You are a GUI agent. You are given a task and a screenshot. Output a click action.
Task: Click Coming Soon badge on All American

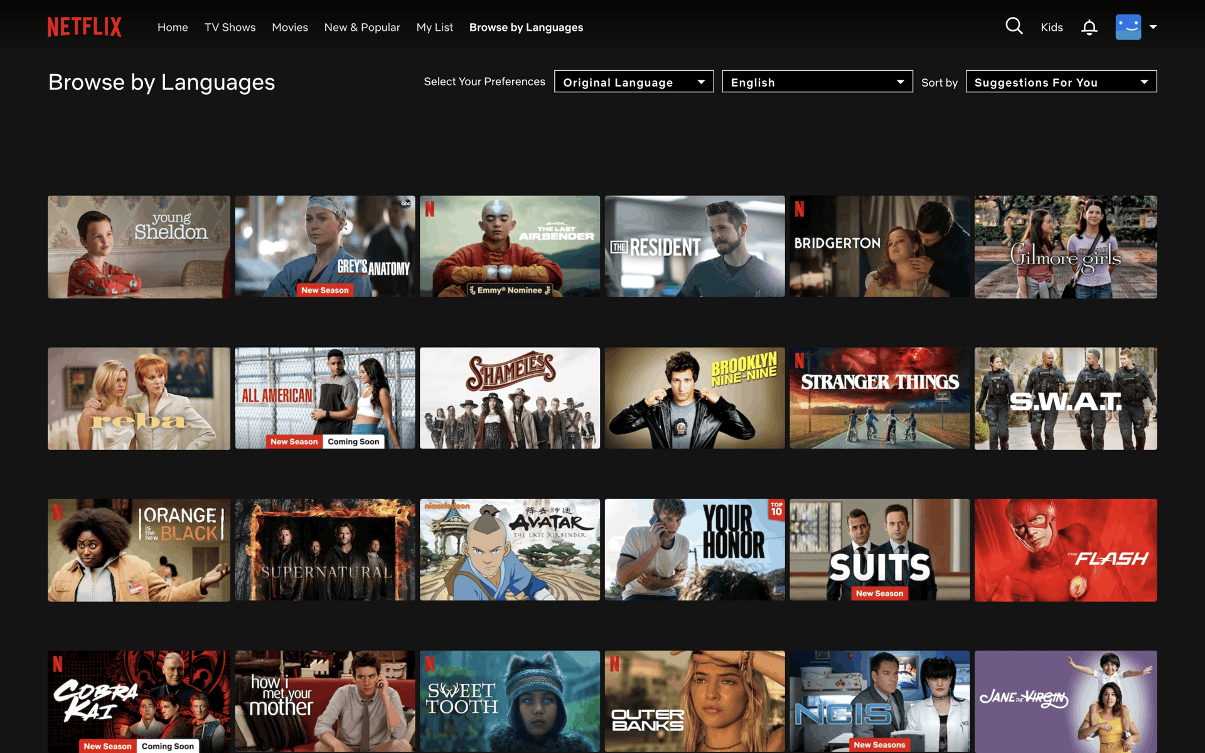[x=353, y=442]
